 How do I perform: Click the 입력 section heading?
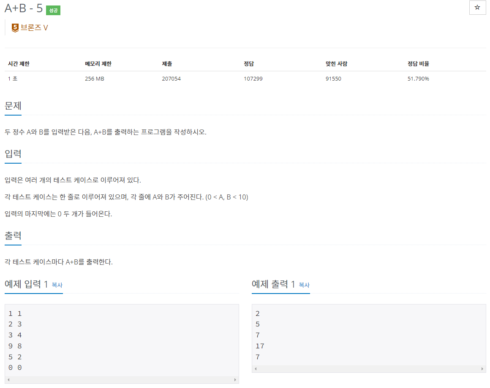coord(13,154)
